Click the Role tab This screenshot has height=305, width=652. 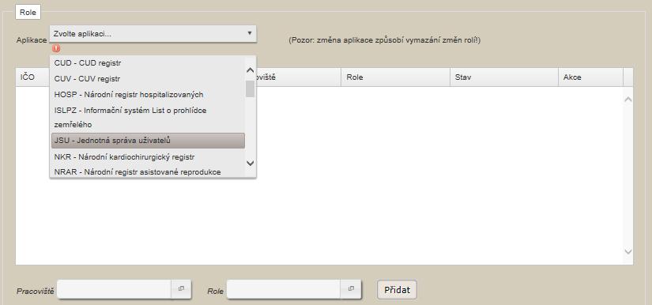(x=28, y=13)
